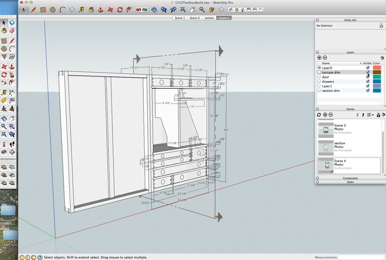Select the Zoom magnifier tool in top toolbar
386x260 pixels.
click(x=202, y=10)
